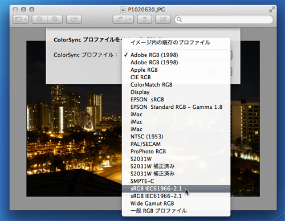Show the edit toolbar button
This screenshot has height=221, width=285.
(163, 19)
